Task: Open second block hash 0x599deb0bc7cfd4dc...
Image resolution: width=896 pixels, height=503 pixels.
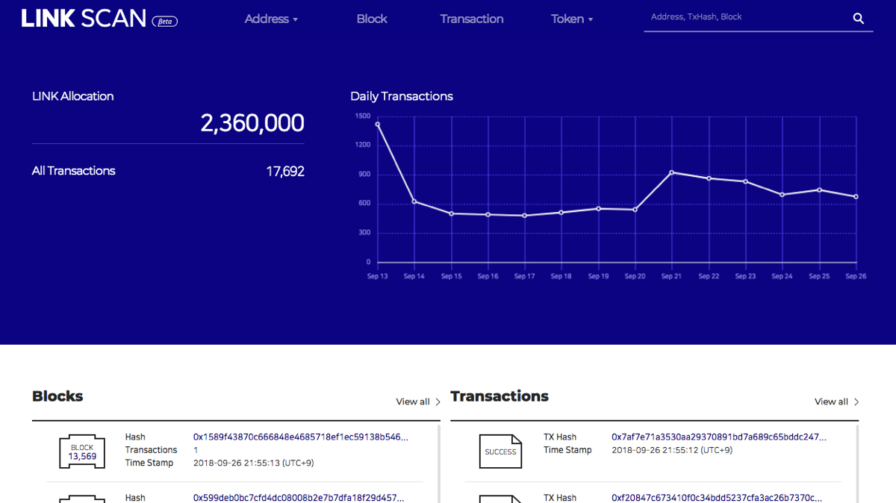Action: pyautogui.click(x=298, y=498)
